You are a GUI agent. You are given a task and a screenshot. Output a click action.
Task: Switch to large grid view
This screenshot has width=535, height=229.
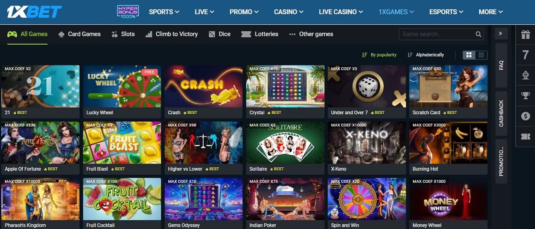click(469, 55)
